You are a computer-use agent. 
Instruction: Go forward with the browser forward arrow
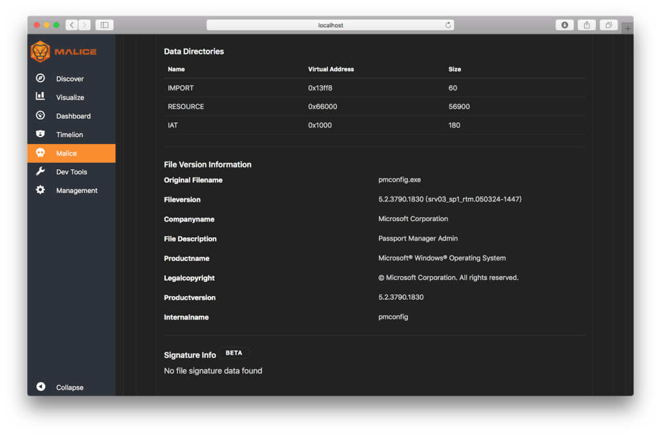[x=85, y=25]
